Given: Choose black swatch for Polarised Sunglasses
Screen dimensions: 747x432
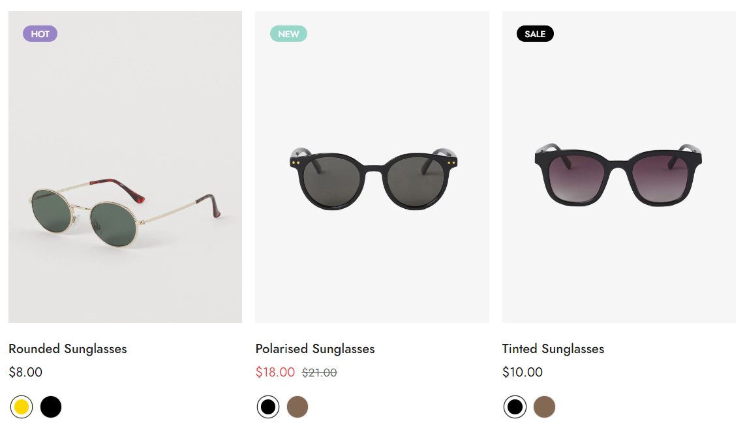Looking at the screenshot, I should click(x=268, y=407).
